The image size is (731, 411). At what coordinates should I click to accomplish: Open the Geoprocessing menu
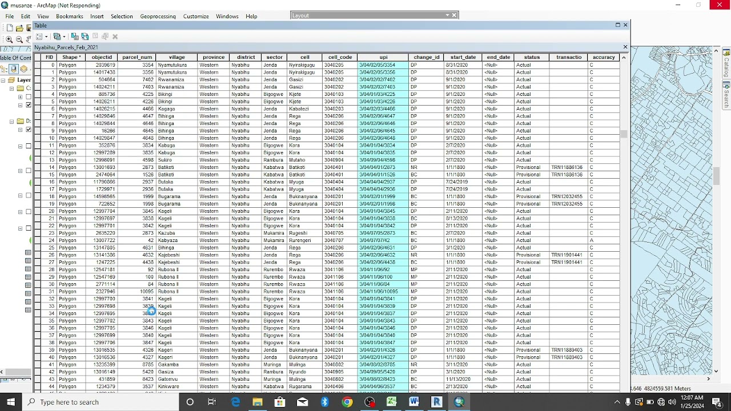pyautogui.click(x=158, y=16)
